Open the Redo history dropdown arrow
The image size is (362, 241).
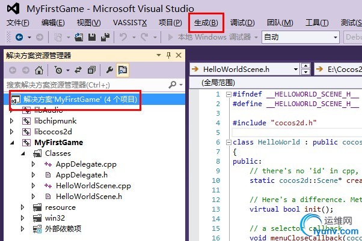click(155, 37)
